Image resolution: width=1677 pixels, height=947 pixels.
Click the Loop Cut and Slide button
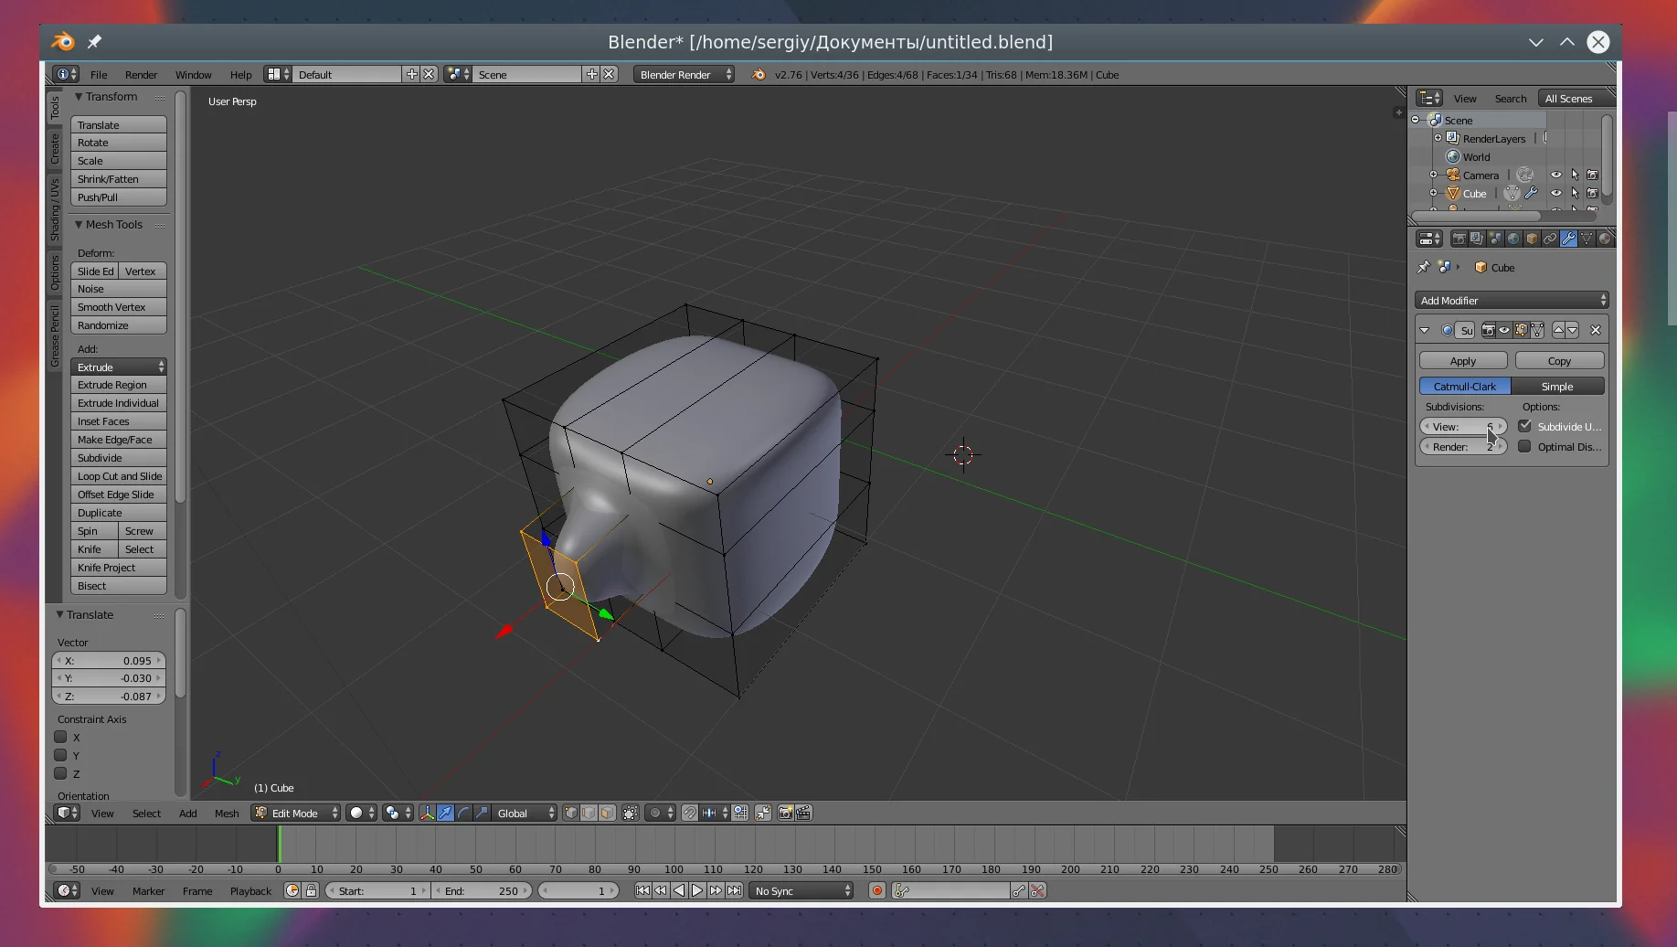click(x=119, y=476)
